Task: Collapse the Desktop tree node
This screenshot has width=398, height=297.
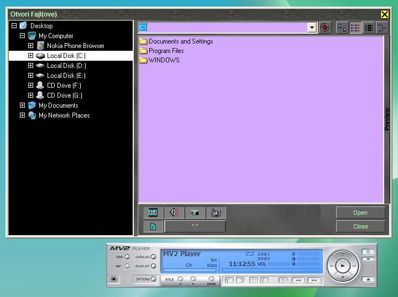Action: (x=14, y=25)
